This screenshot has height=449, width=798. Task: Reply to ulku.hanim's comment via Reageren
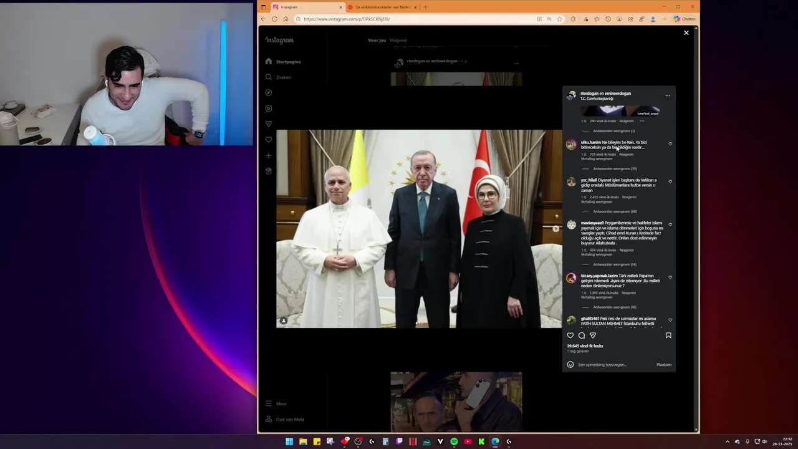pos(627,155)
